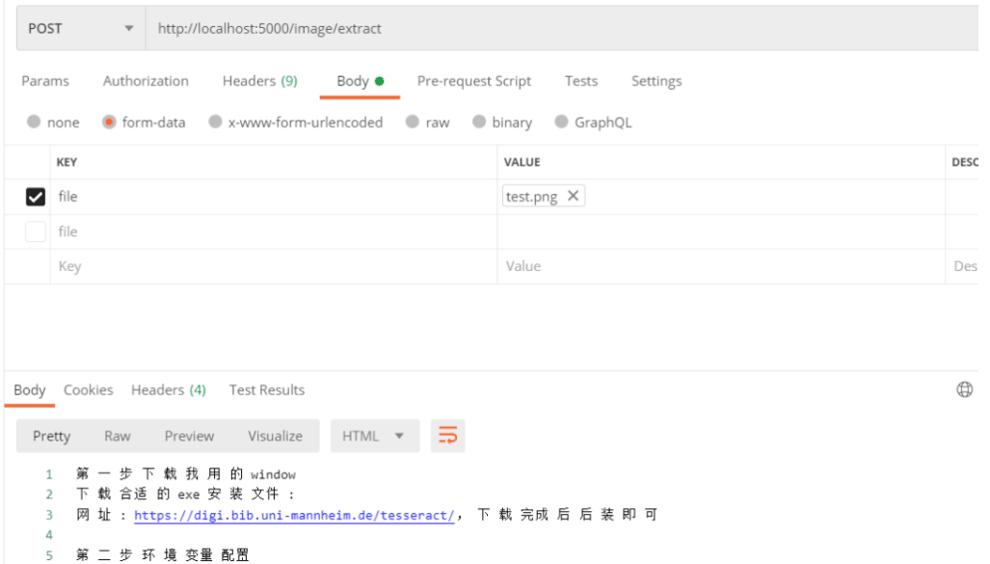Open the Pre-request Script tab
Image resolution: width=990 pixels, height=564 pixels.
(473, 81)
